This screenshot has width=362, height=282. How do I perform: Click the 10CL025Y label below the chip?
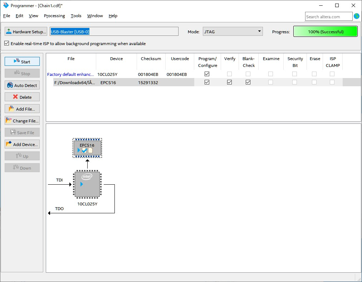[x=87, y=204]
